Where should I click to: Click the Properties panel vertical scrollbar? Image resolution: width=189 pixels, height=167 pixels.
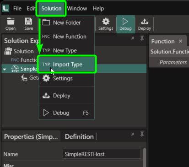coord(145,157)
